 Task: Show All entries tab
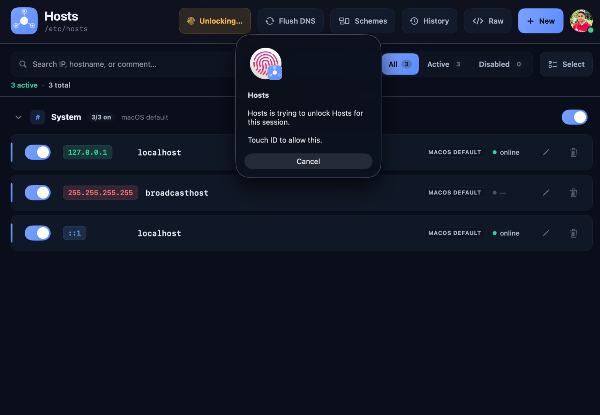pyautogui.click(x=400, y=64)
